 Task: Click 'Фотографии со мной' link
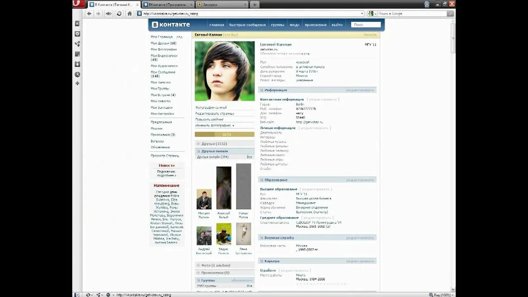(x=211, y=108)
